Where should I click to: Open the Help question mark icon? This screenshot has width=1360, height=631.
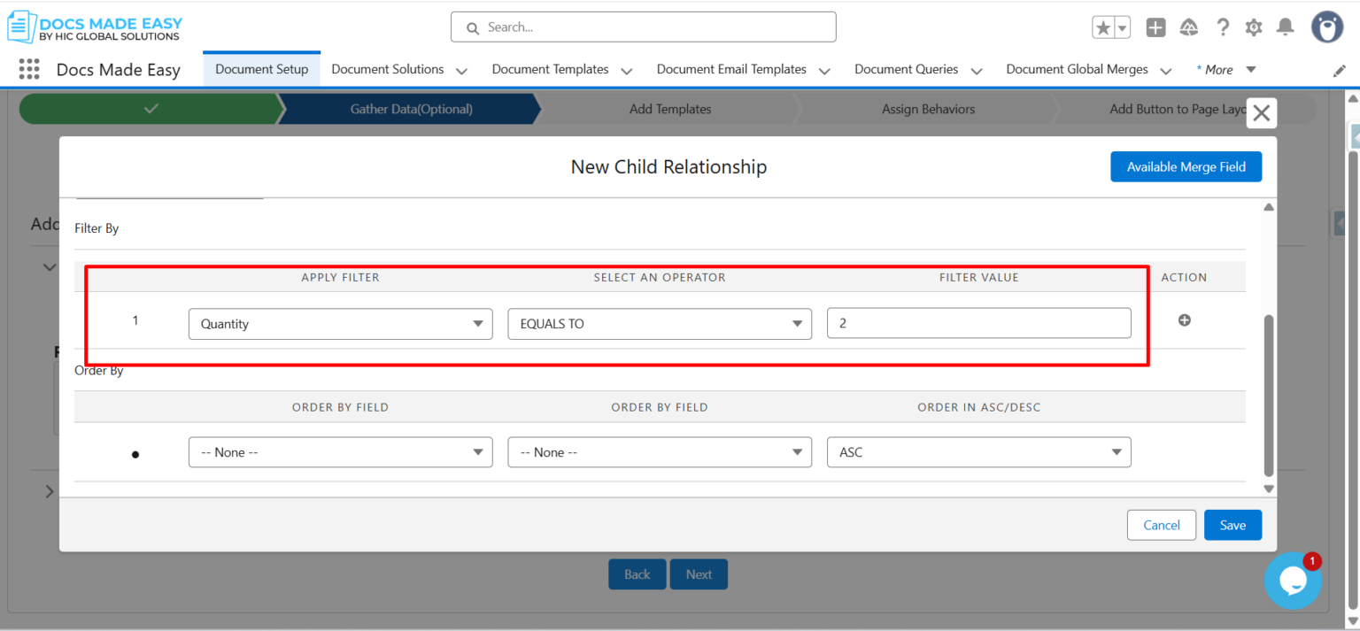[1223, 27]
